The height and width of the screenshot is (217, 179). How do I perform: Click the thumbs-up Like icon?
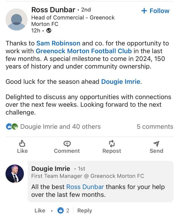tap(22, 143)
